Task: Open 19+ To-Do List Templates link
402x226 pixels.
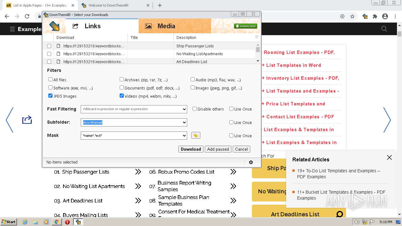Action: (339, 174)
